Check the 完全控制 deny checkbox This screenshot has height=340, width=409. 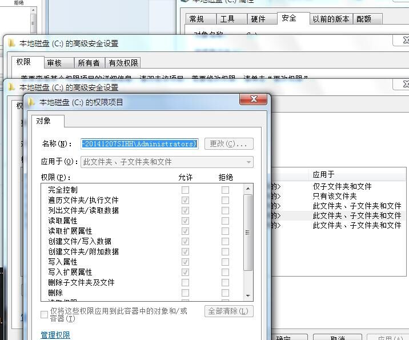pos(225,190)
